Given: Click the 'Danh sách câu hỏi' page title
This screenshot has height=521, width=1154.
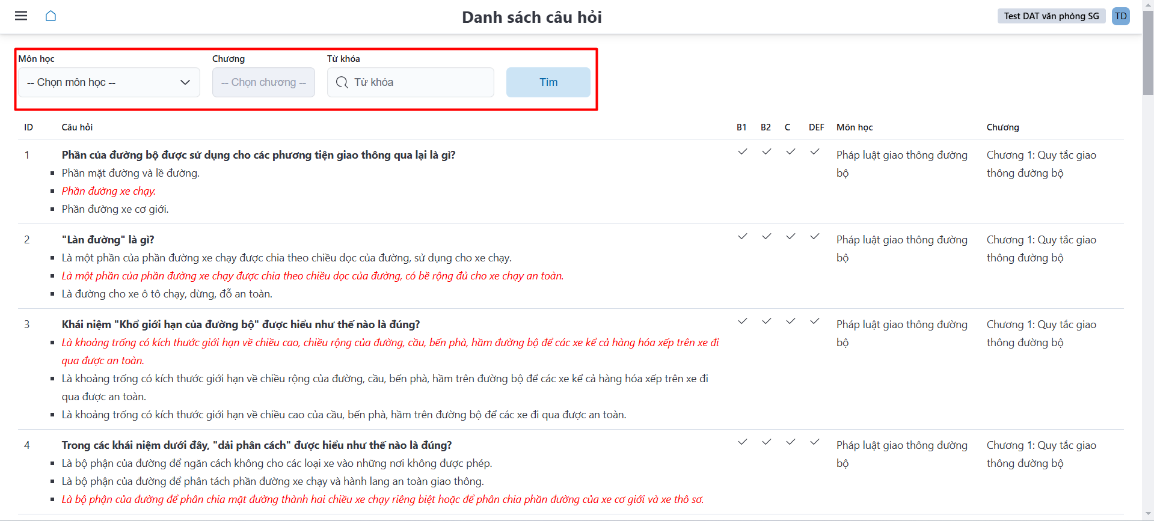Looking at the screenshot, I should [532, 17].
